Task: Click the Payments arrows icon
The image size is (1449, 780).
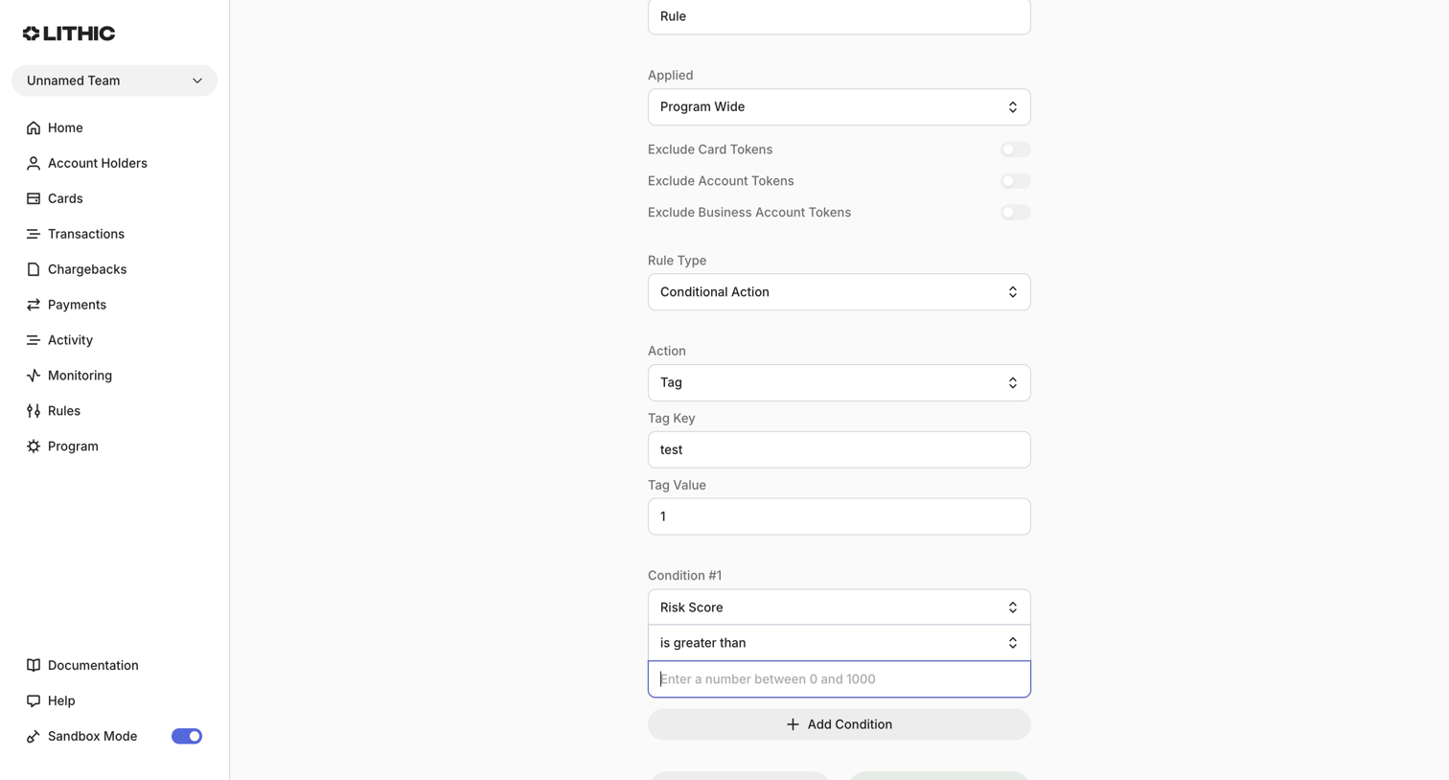Action: (x=34, y=305)
